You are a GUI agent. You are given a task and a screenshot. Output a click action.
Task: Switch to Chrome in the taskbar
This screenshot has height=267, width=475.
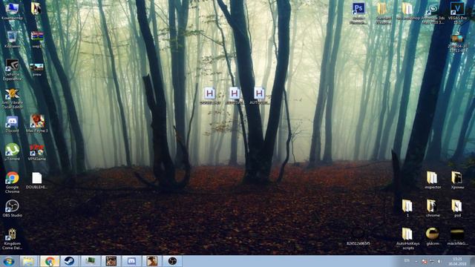[50, 261]
